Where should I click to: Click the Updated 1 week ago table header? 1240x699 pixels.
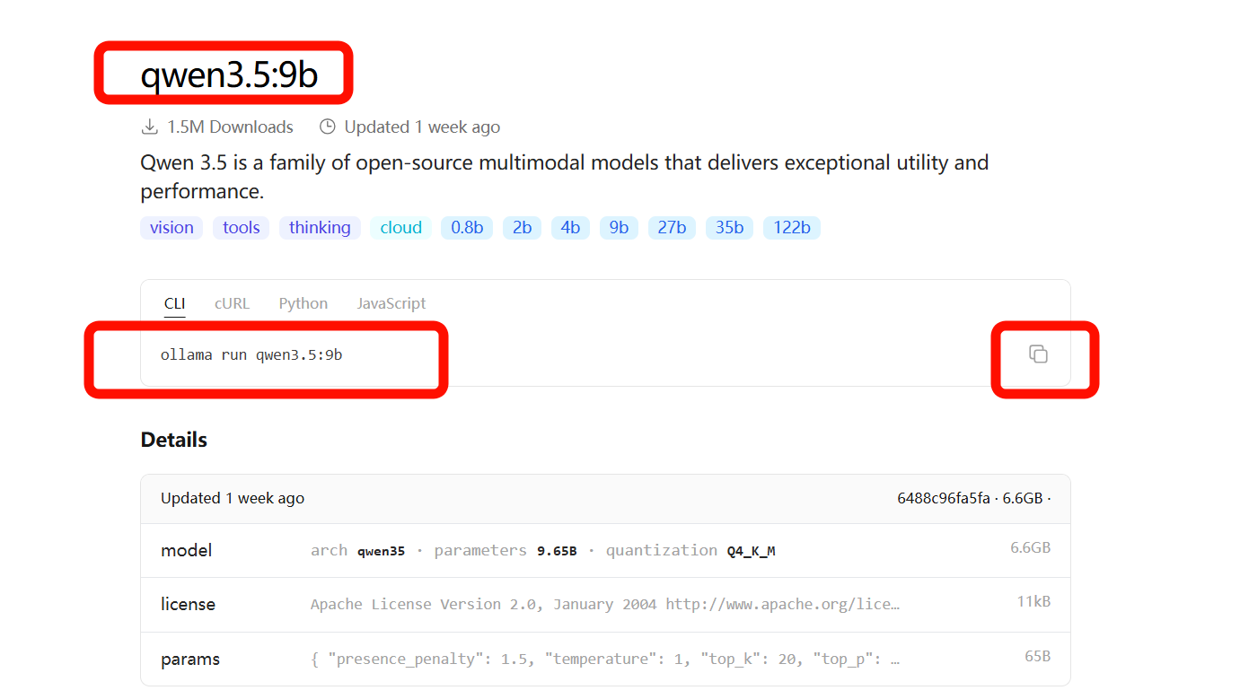point(233,498)
